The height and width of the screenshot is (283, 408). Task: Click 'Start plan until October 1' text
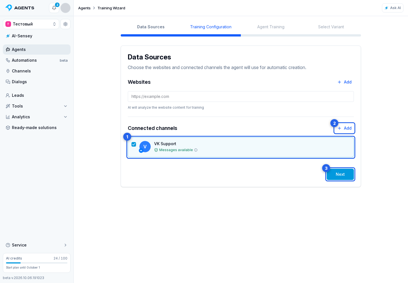[x=23, y=267]
